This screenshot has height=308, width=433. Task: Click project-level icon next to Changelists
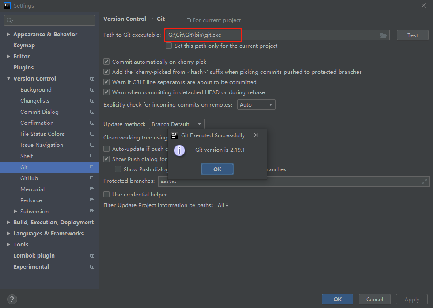tap(92, 100)
